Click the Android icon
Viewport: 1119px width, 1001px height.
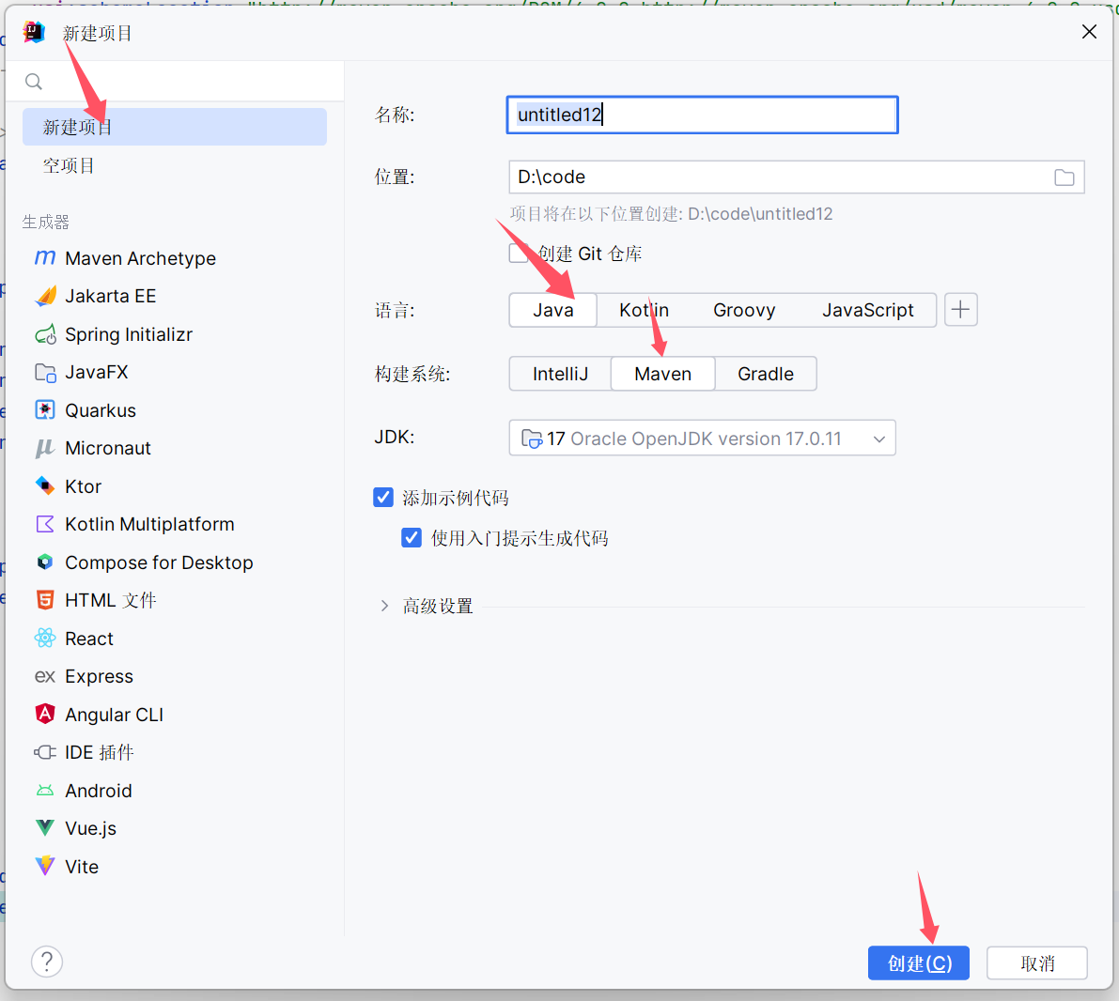click(45, 791)
